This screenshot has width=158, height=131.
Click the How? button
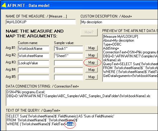coord(89,32)
